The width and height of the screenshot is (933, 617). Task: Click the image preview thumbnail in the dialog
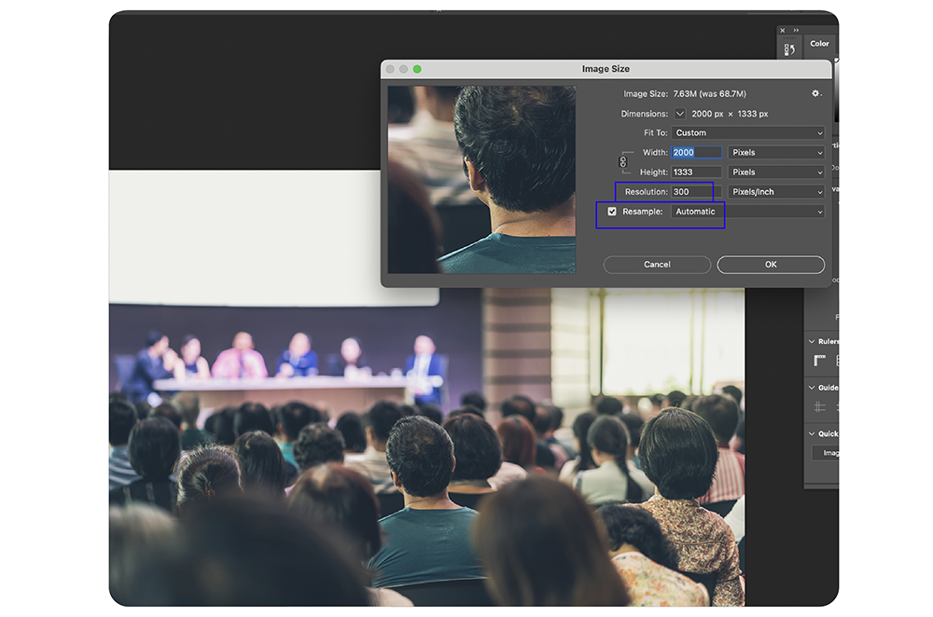tap(481, 179)
